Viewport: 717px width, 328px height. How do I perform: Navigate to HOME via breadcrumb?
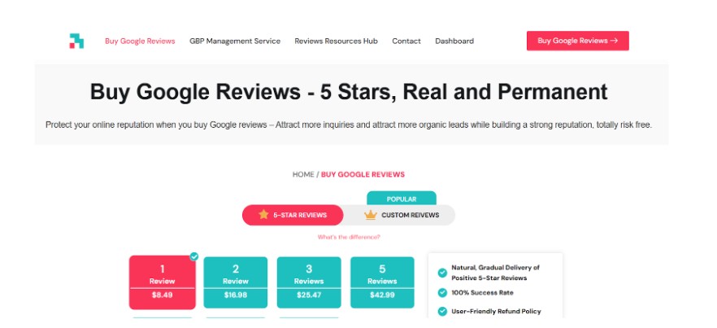(304, 174)
